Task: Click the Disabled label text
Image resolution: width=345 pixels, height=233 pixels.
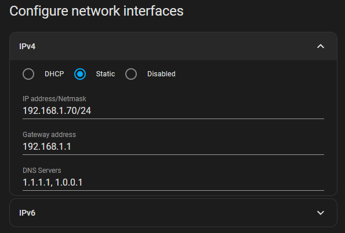Action: click(x=161, y=74)
